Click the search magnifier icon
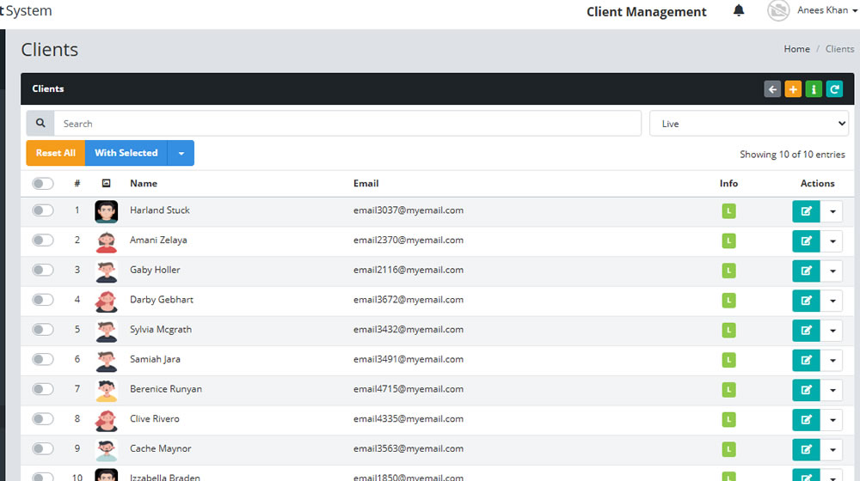The image size is (860, 481). click(40, 124)
